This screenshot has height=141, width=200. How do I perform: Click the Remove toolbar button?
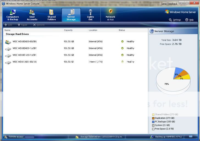(x=39, y=25)
